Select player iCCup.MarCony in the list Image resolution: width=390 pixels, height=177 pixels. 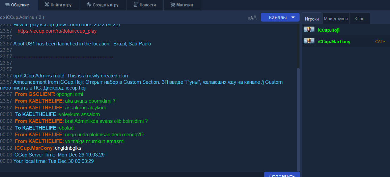(334, 42)
